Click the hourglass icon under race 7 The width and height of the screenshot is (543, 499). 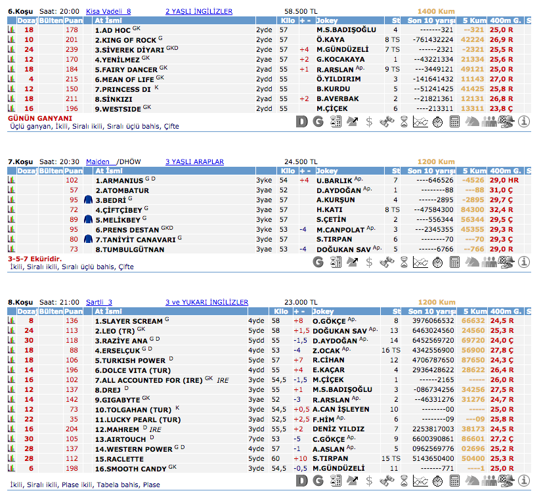point(404,262)
